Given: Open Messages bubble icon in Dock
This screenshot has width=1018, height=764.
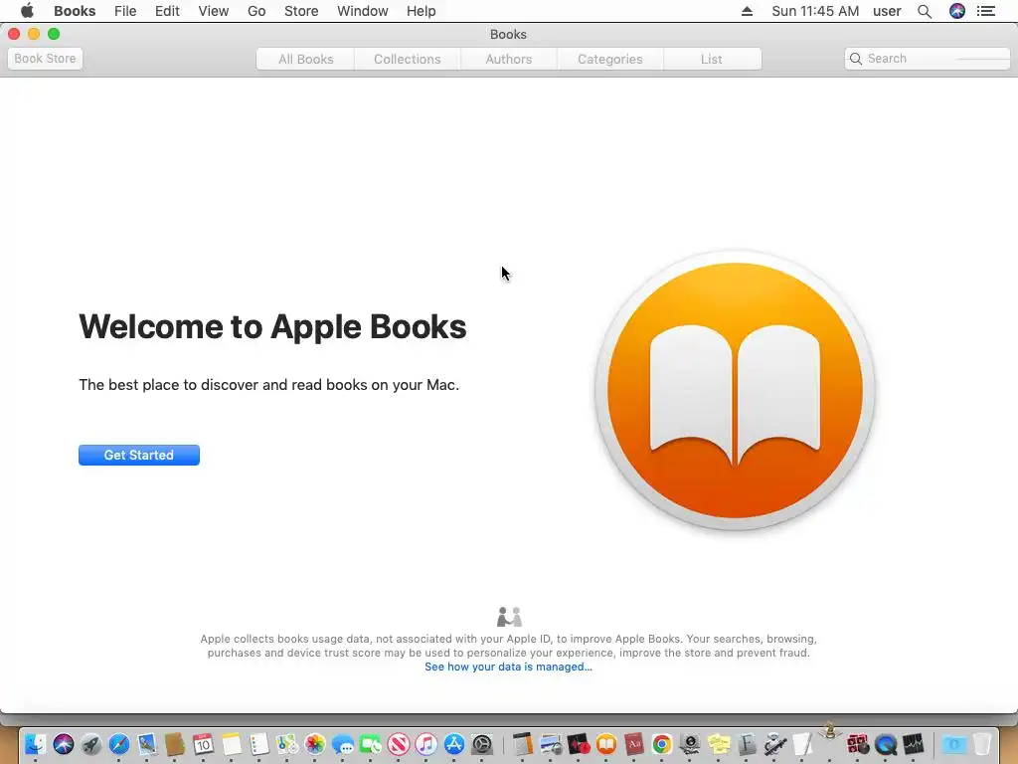Looking at the screenshot, I should [x=343, y=744].
